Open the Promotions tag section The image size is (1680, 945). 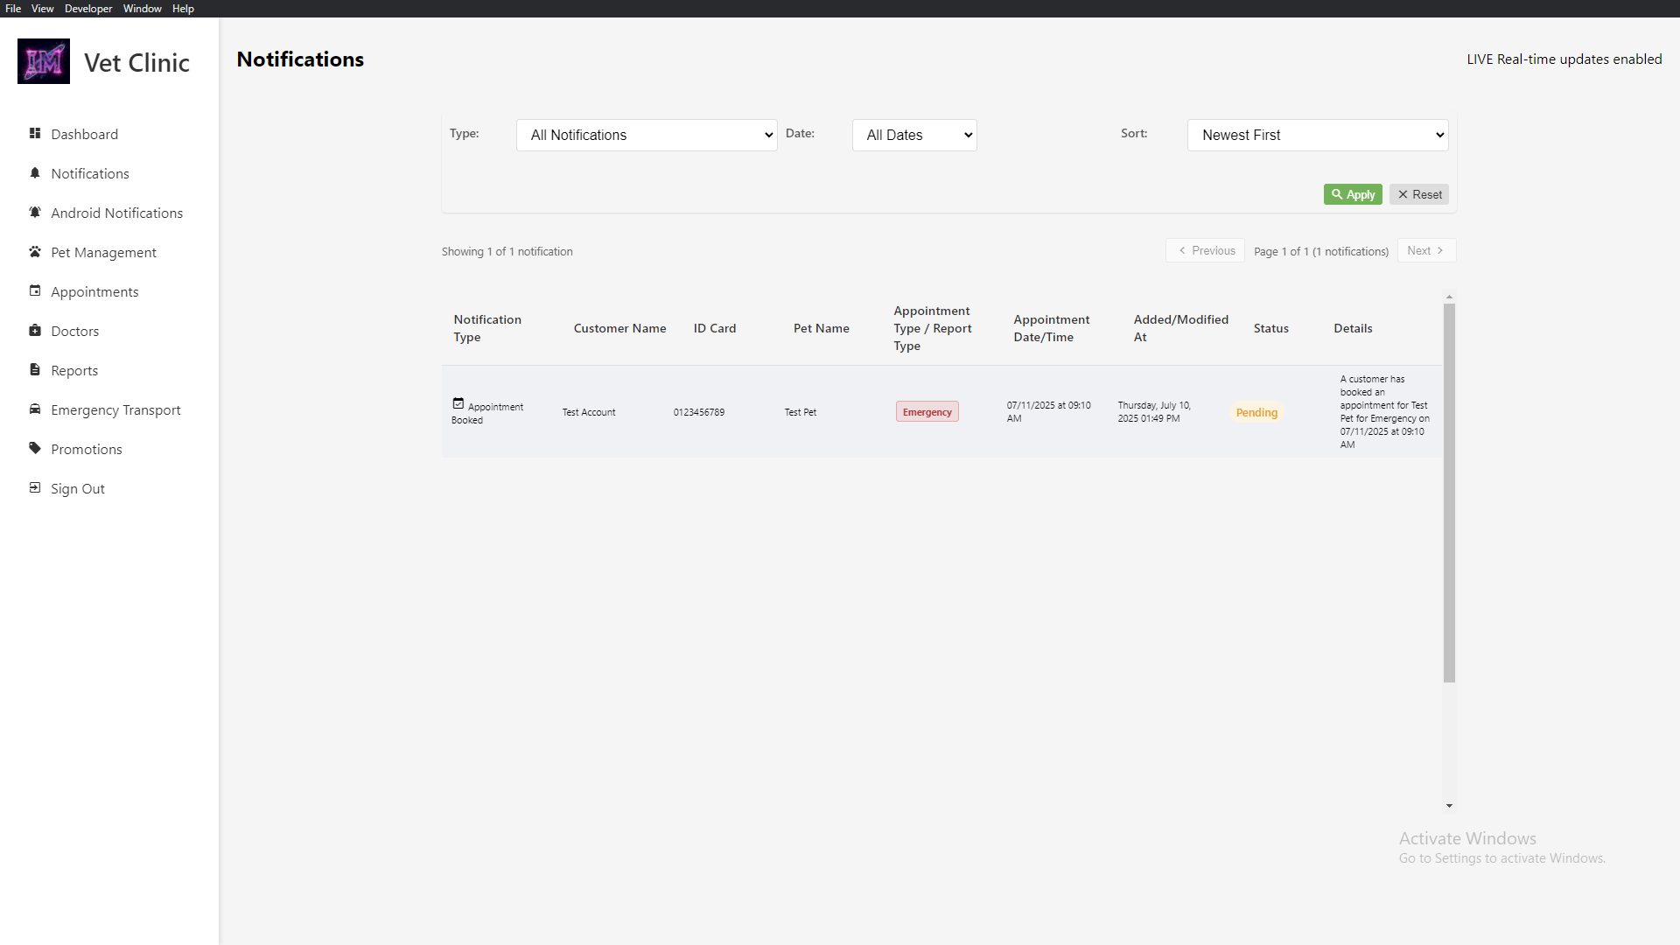click(x=87, y=449)
